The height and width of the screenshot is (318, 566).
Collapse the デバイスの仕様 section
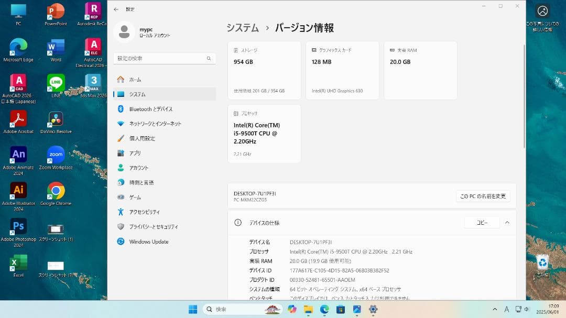point(507,223)
